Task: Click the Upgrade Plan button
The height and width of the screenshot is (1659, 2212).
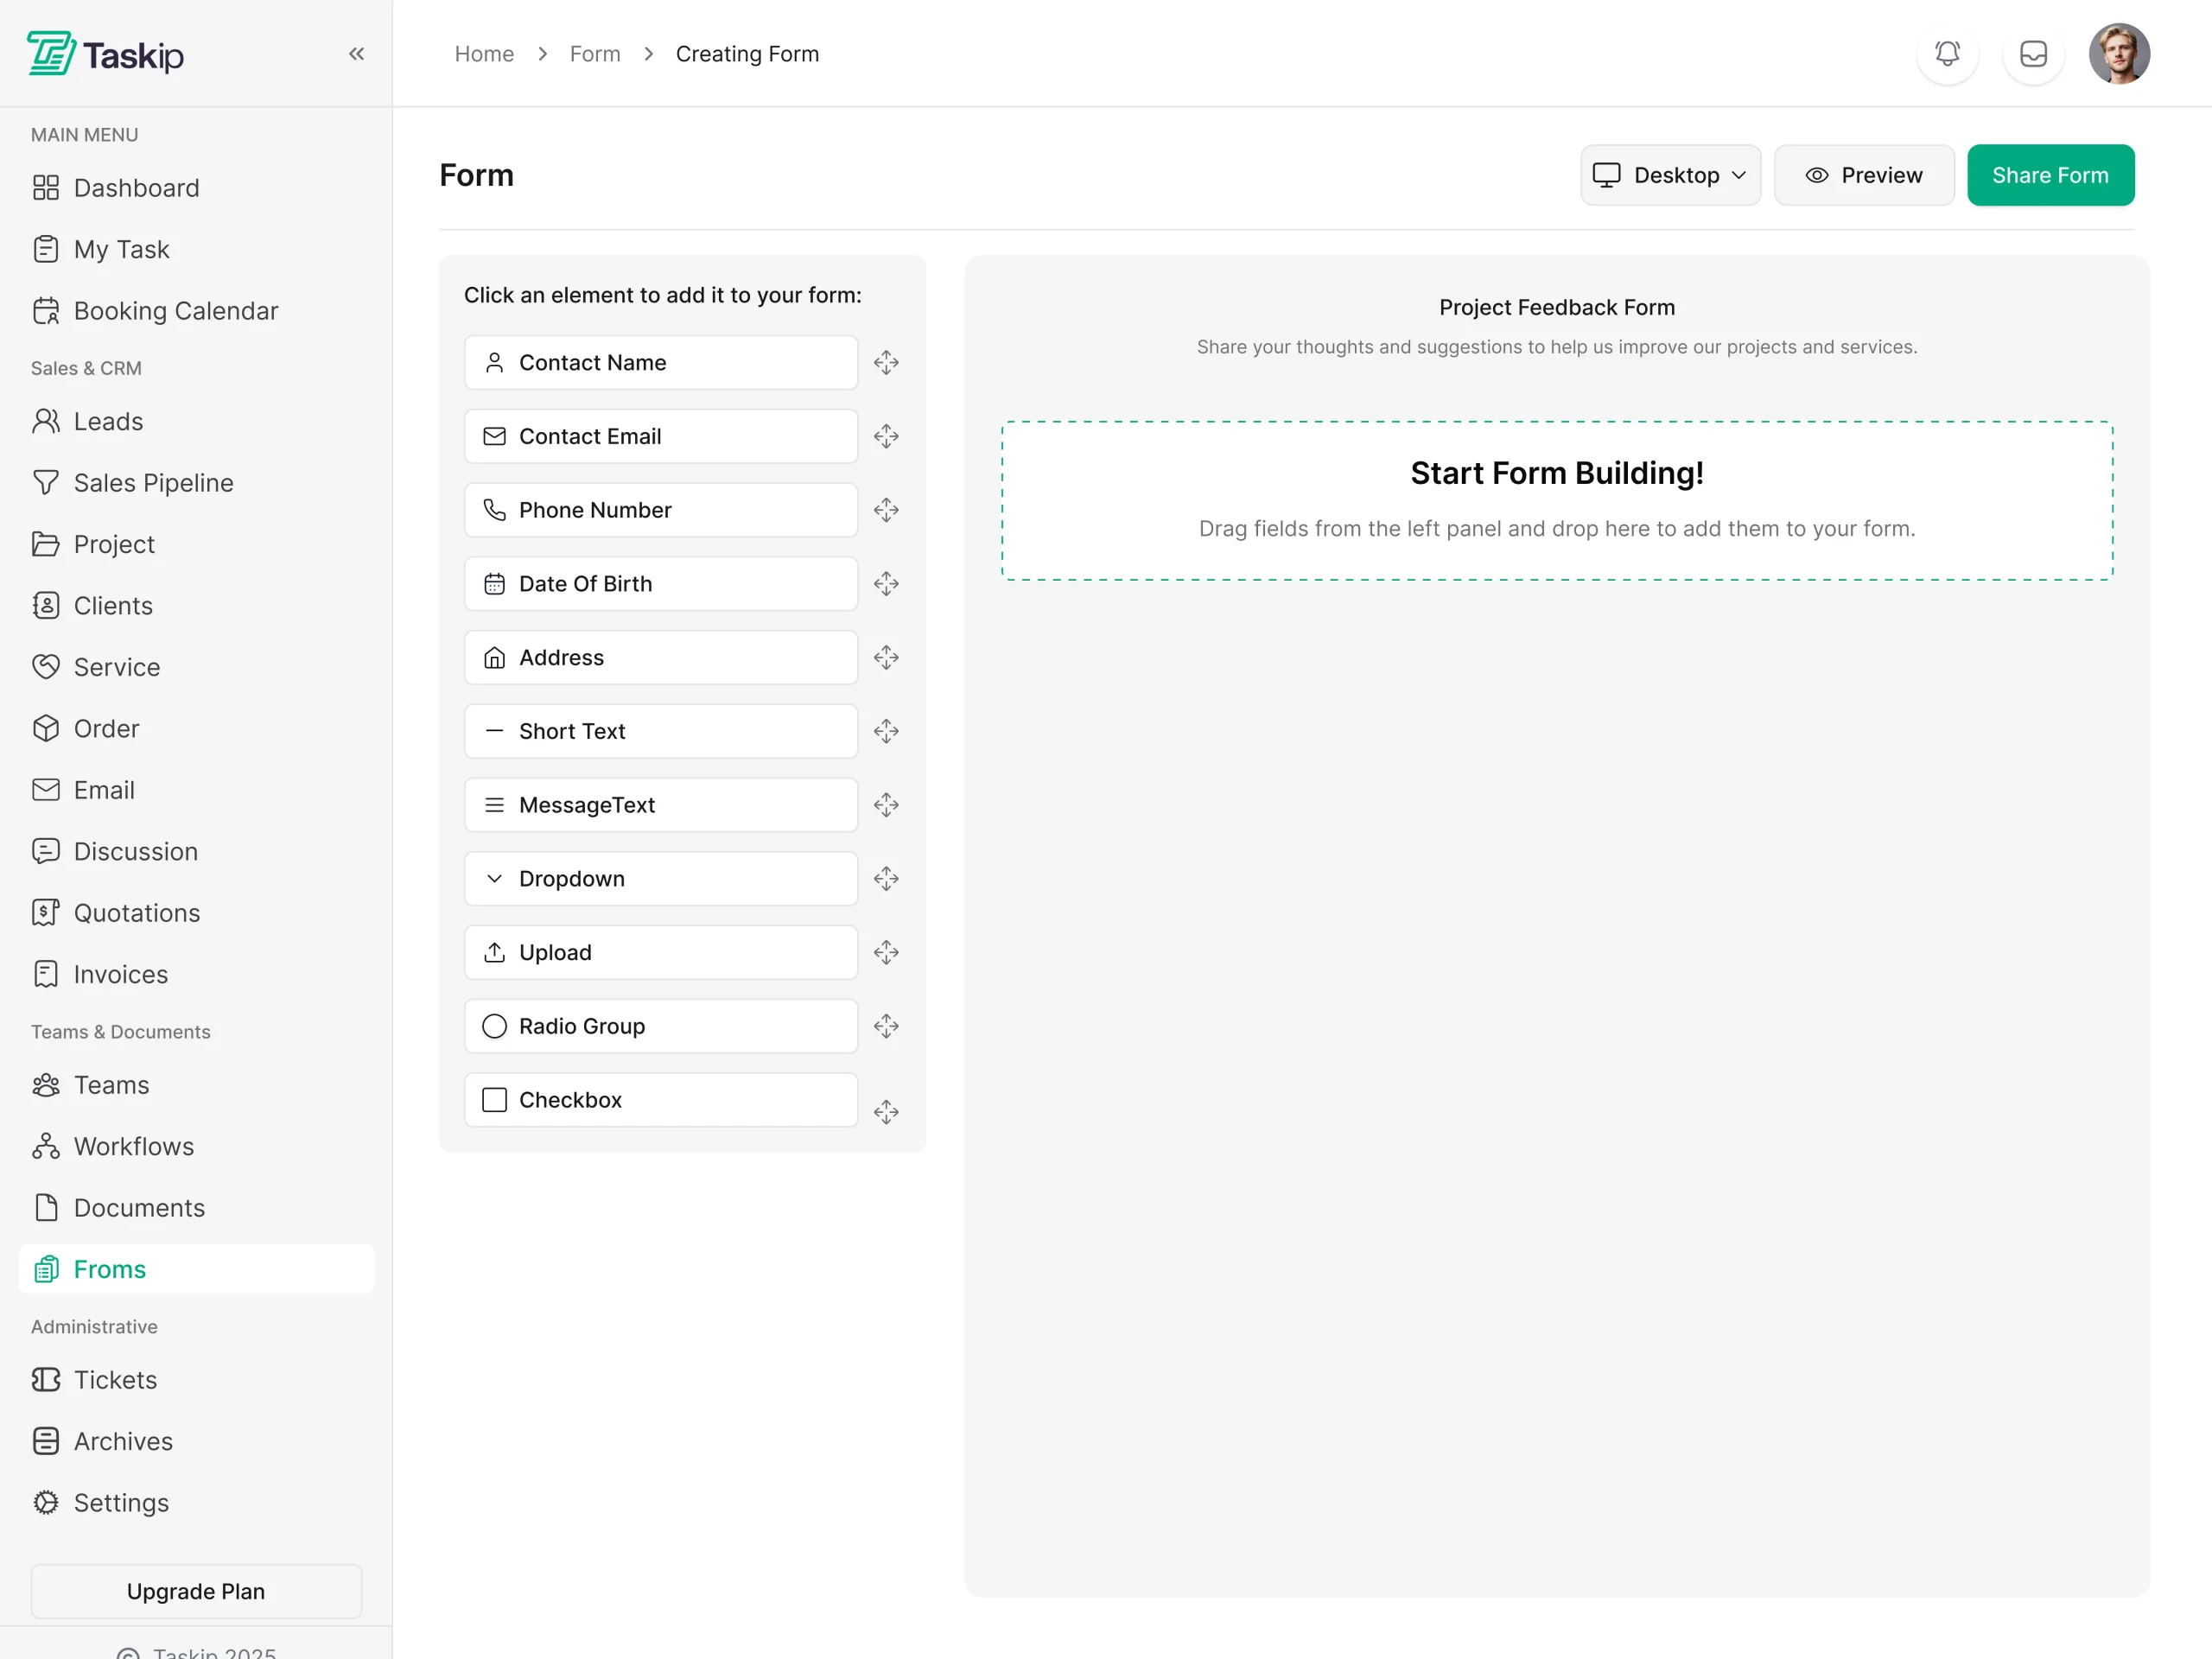Action: (196, 1591)
